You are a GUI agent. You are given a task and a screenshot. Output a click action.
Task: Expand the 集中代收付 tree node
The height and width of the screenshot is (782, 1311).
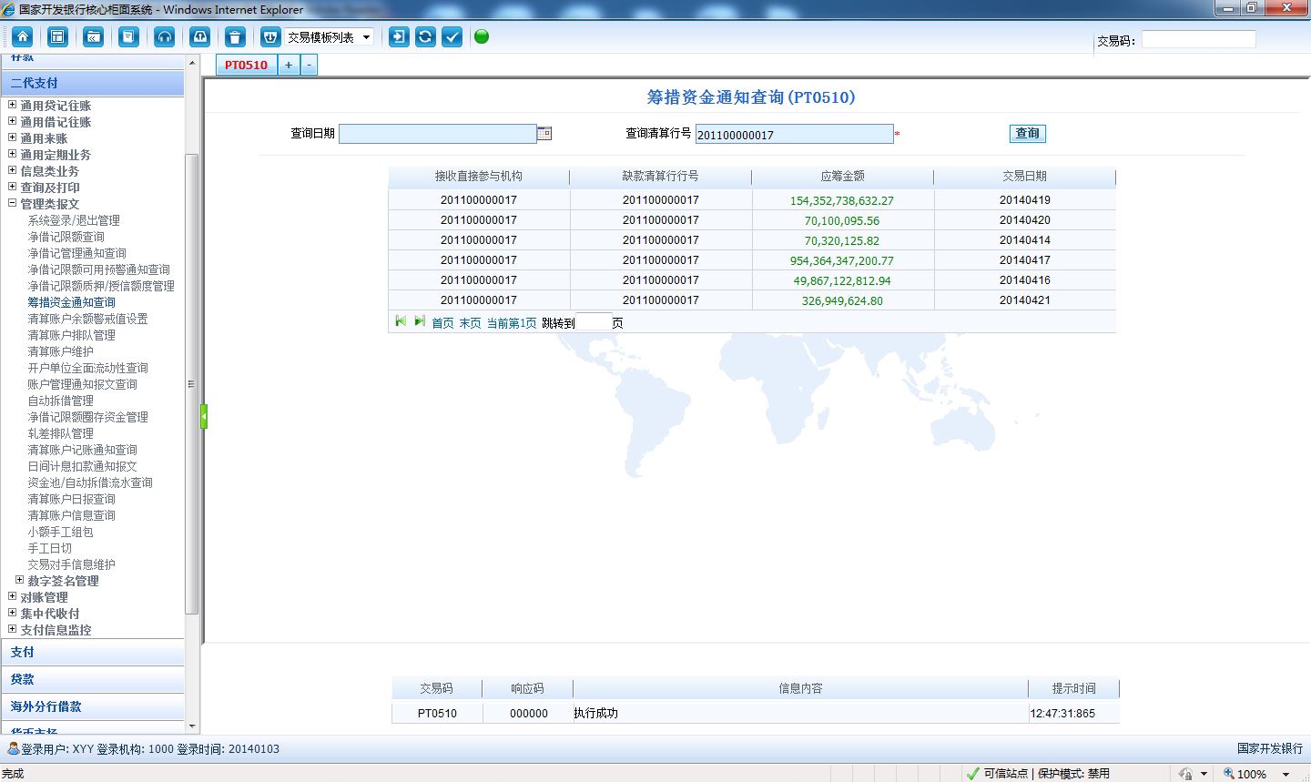click(x=13, y=613)
